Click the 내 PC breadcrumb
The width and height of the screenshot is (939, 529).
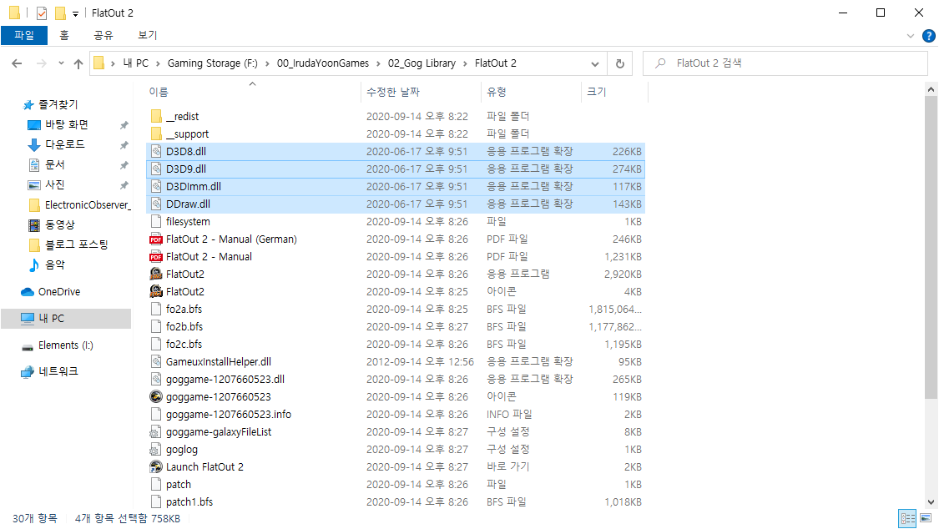tap(135, 63)
